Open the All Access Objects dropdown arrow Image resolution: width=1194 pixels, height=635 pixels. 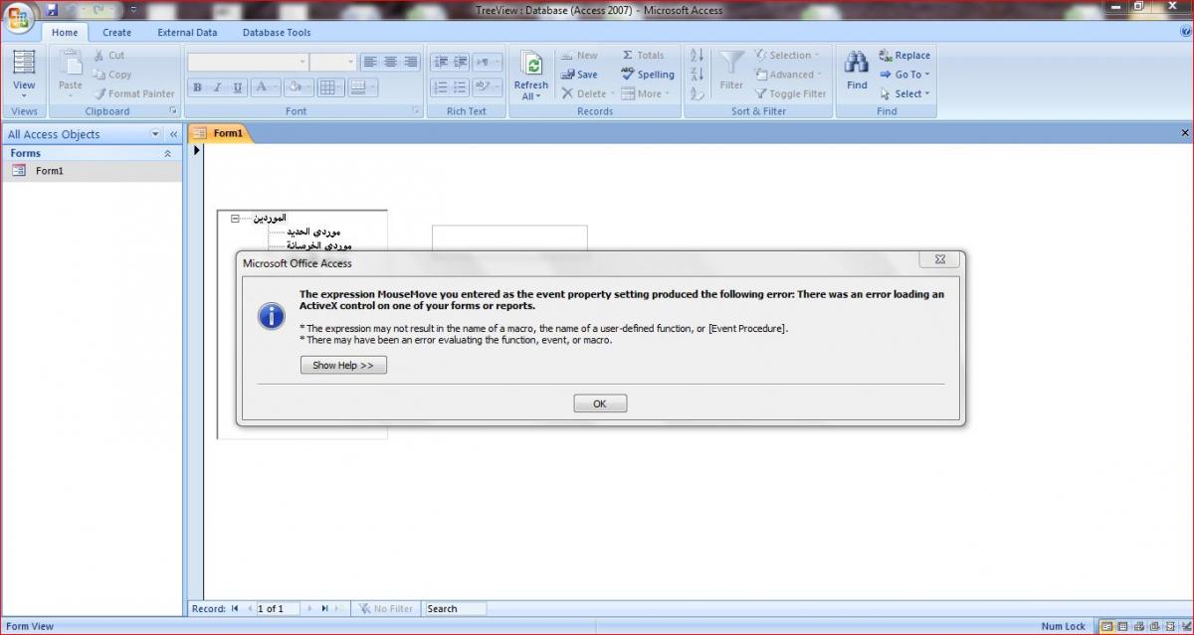pos(155,134)
